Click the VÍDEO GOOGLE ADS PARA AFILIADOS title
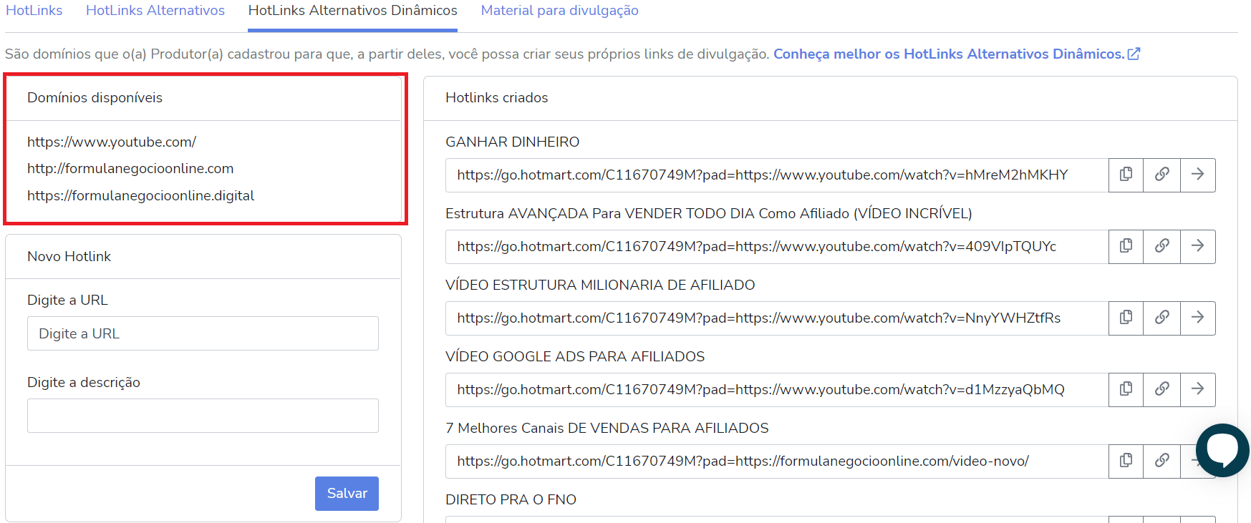 click(575, 356)
